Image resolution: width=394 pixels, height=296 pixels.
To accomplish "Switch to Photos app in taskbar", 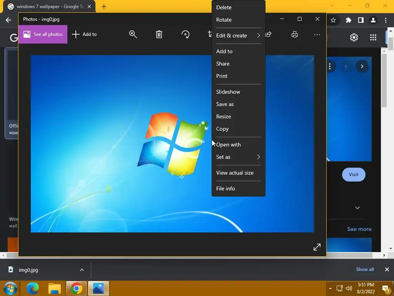I will tap(98, 288).
